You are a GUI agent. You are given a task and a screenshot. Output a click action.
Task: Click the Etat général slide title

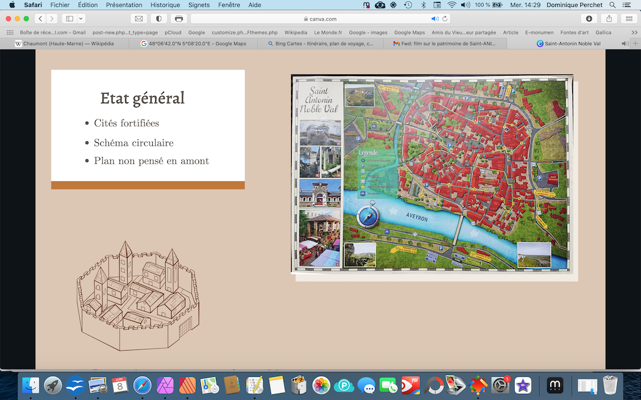[x=142, y=98]
